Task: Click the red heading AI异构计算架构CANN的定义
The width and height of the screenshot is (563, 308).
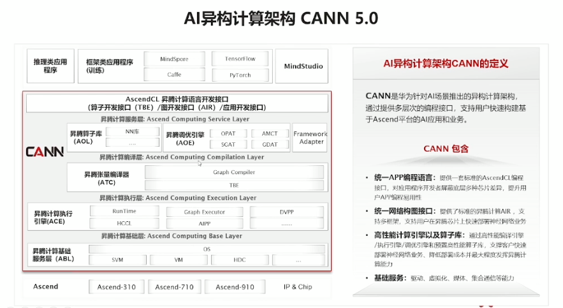Action: pos(446,64)
